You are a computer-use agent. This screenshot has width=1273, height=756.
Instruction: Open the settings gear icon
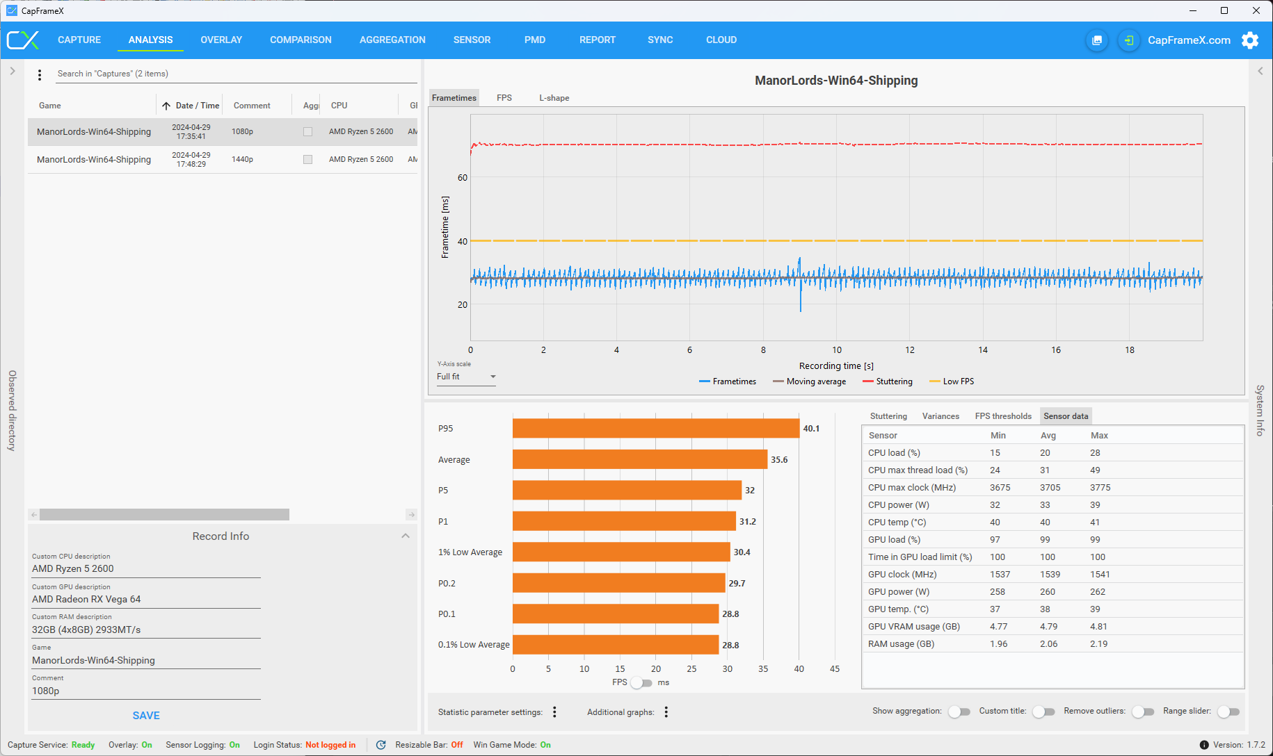point(1250,40)
